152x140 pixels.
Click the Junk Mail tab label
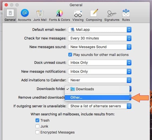pyautogui.click(x=40, y=20)
